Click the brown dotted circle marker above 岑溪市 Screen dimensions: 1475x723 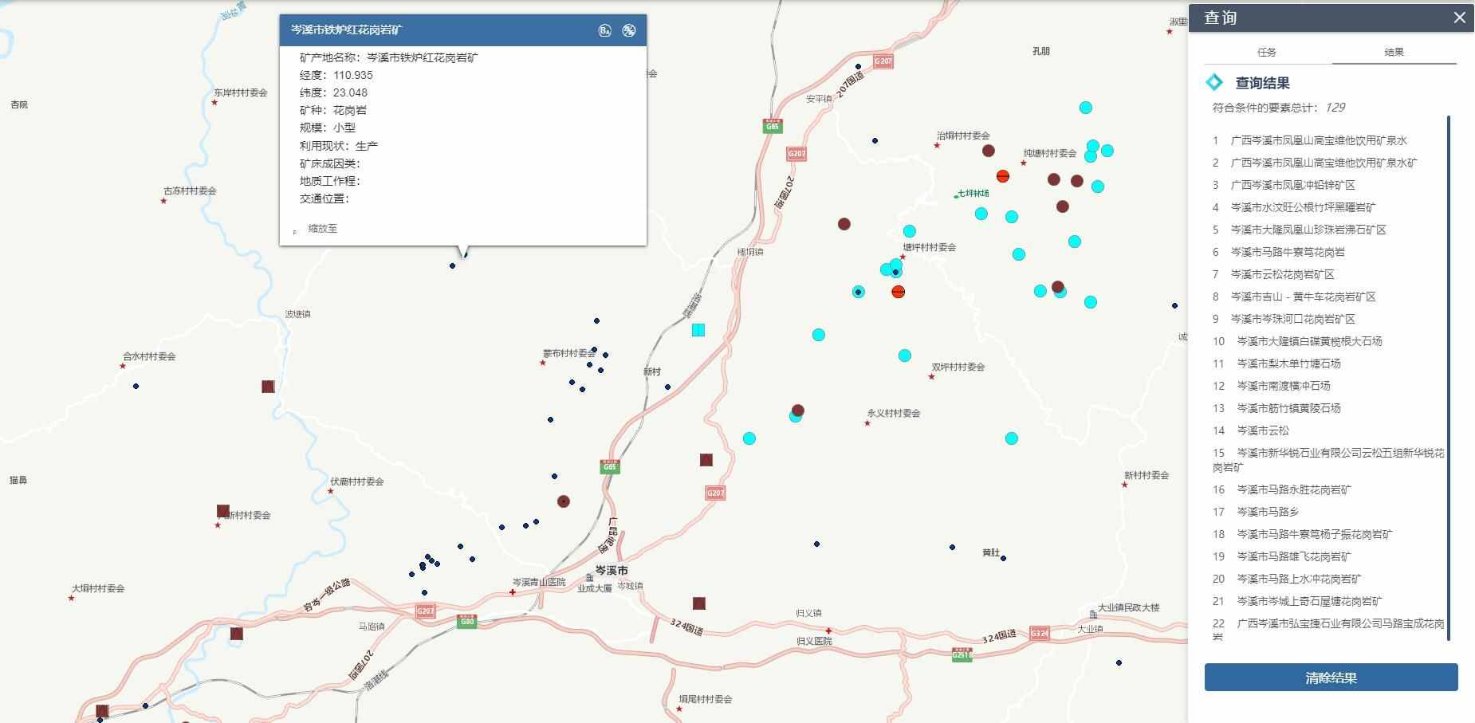click(x=563, y=501)
